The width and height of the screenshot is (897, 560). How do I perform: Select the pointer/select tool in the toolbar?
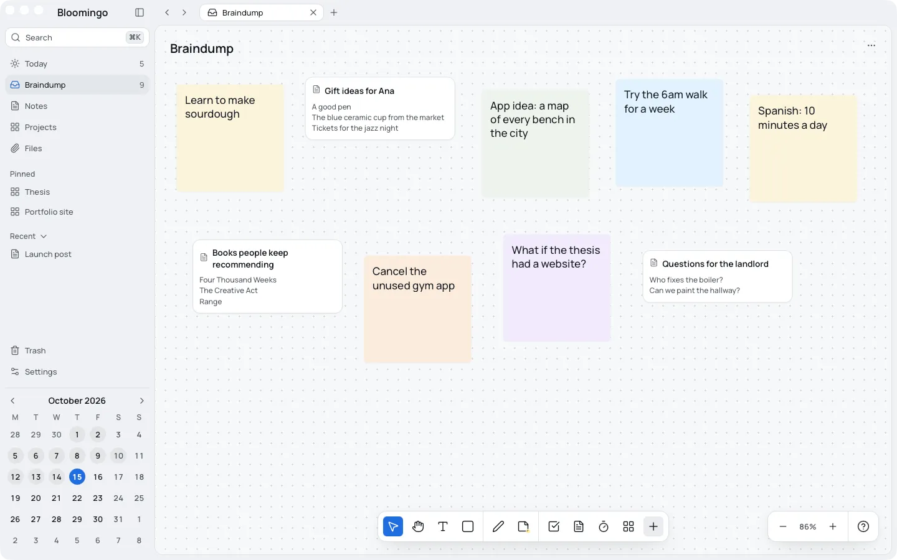(393, 526)
